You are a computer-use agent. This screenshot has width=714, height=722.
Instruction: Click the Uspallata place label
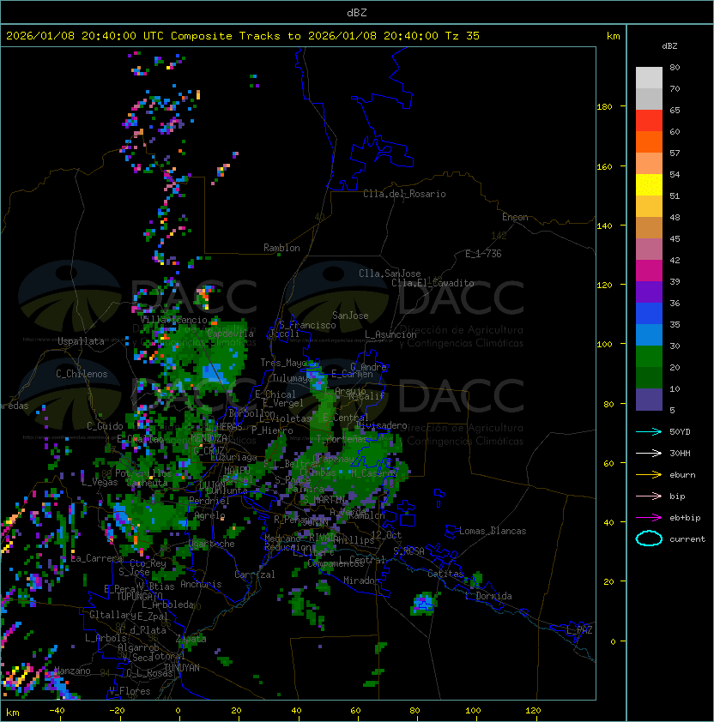point(81,341)
